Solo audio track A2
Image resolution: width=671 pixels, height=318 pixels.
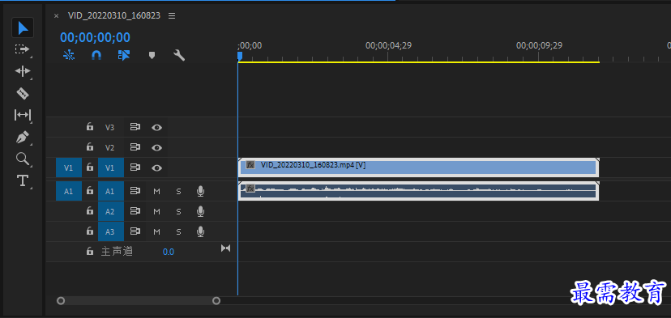pos(178,211)
